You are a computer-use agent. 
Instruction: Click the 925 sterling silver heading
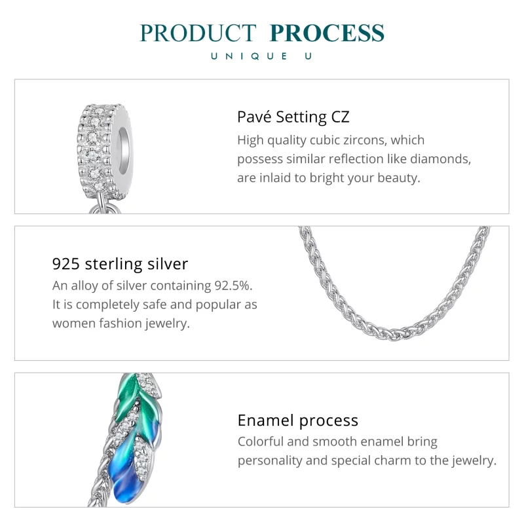coord(120,264)
